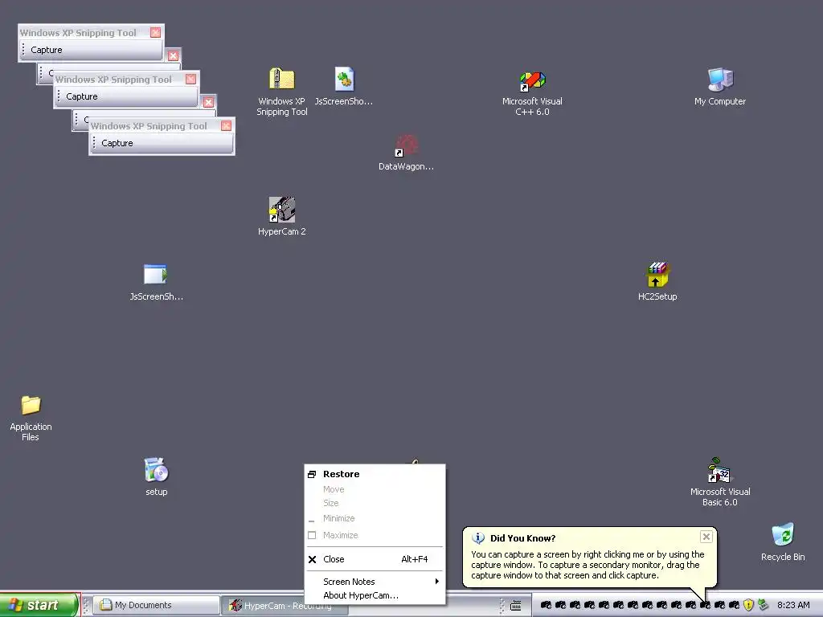Click the yellow security shield tray icon
The image size is (823, 617).
point(748,605)
